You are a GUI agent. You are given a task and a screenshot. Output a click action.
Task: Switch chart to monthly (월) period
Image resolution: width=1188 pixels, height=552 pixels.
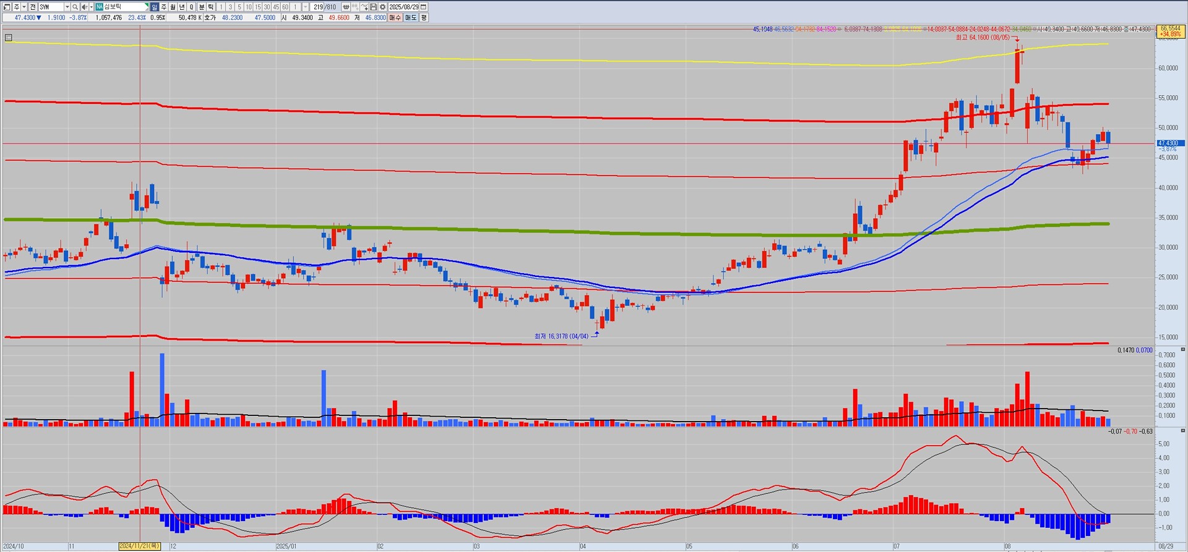(x=173, y=7)
